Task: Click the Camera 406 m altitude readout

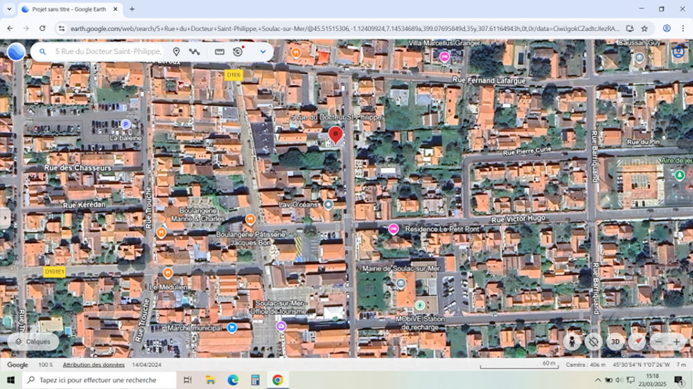Action: coord(586,365)
